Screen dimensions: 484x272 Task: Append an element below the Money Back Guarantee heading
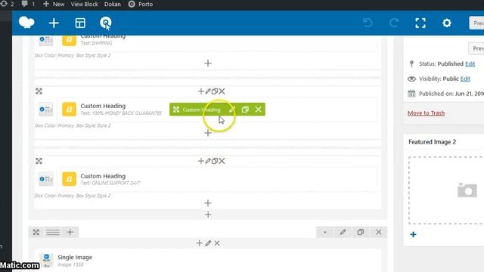click(208, 133)
